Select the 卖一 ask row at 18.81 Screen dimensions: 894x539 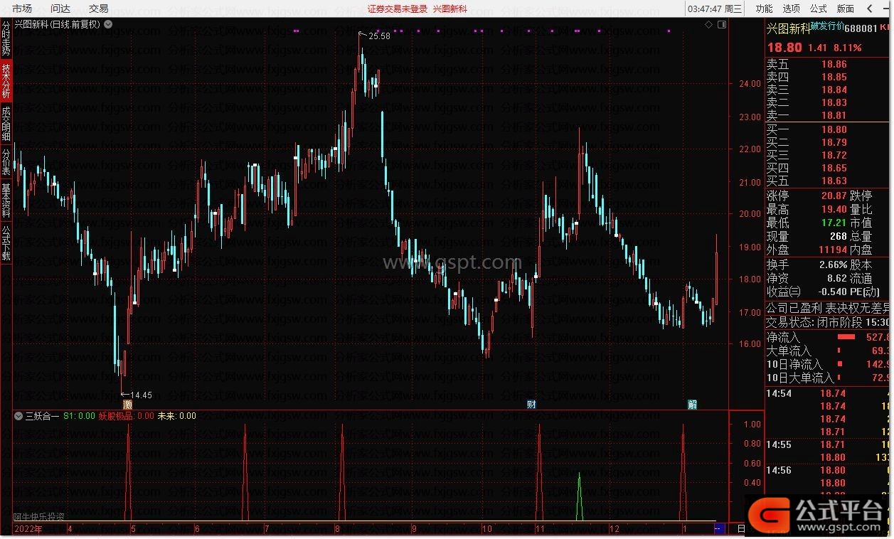pyautogui.click(x=829, y=115)
